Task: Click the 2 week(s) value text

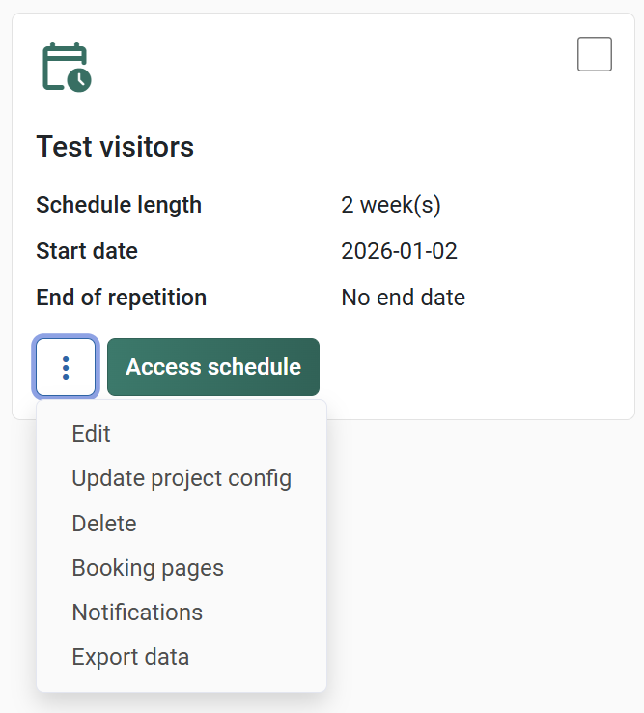Action: tap(391, 205)
